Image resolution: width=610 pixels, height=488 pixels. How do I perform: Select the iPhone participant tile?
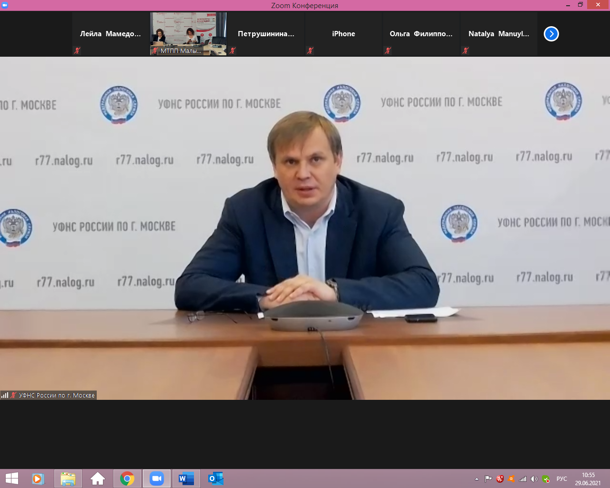tap(343, 34)
